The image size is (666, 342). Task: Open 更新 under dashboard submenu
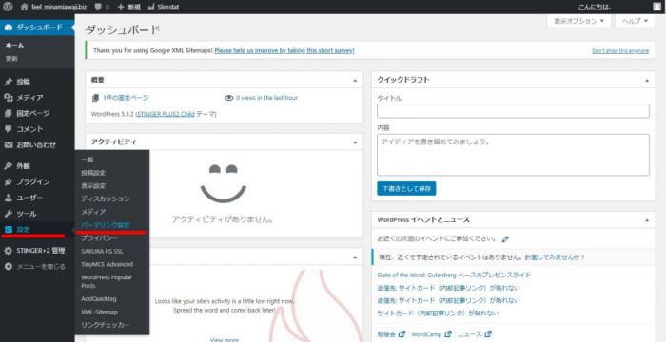pos(11,59)
